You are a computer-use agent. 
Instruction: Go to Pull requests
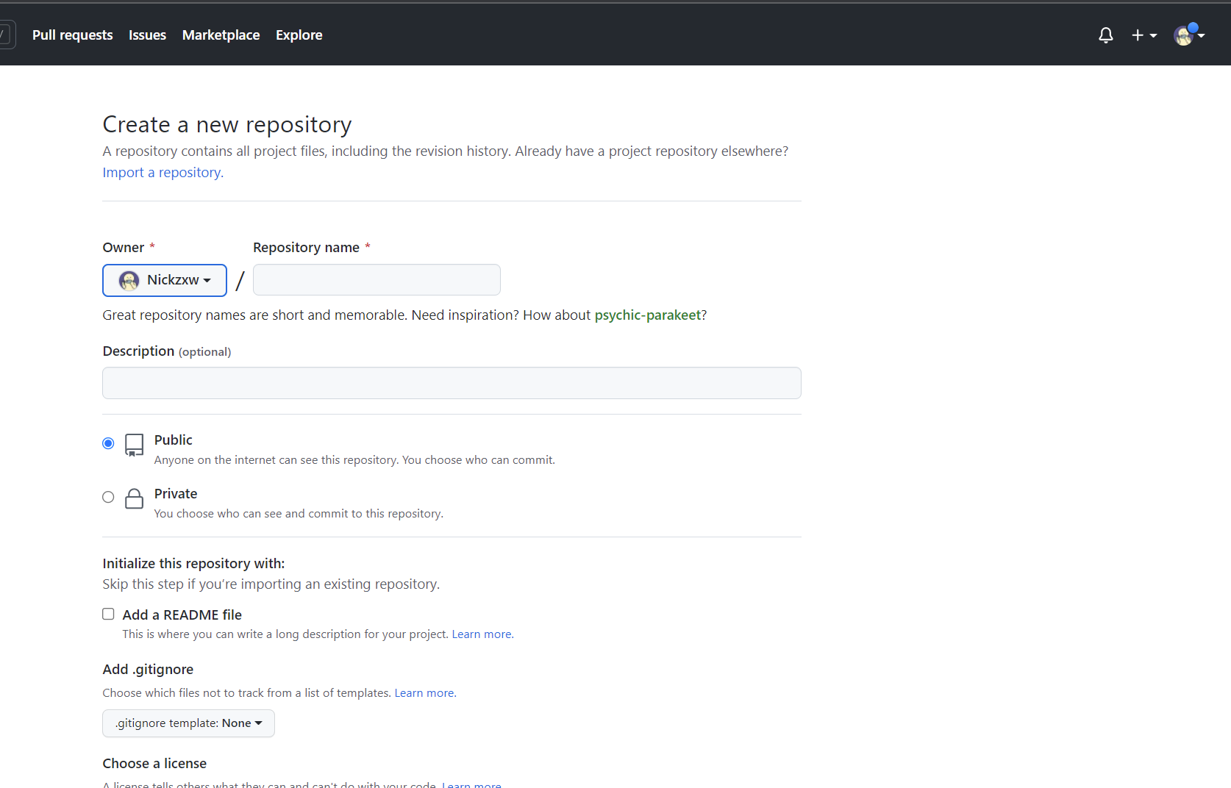[x=73, y=35]
